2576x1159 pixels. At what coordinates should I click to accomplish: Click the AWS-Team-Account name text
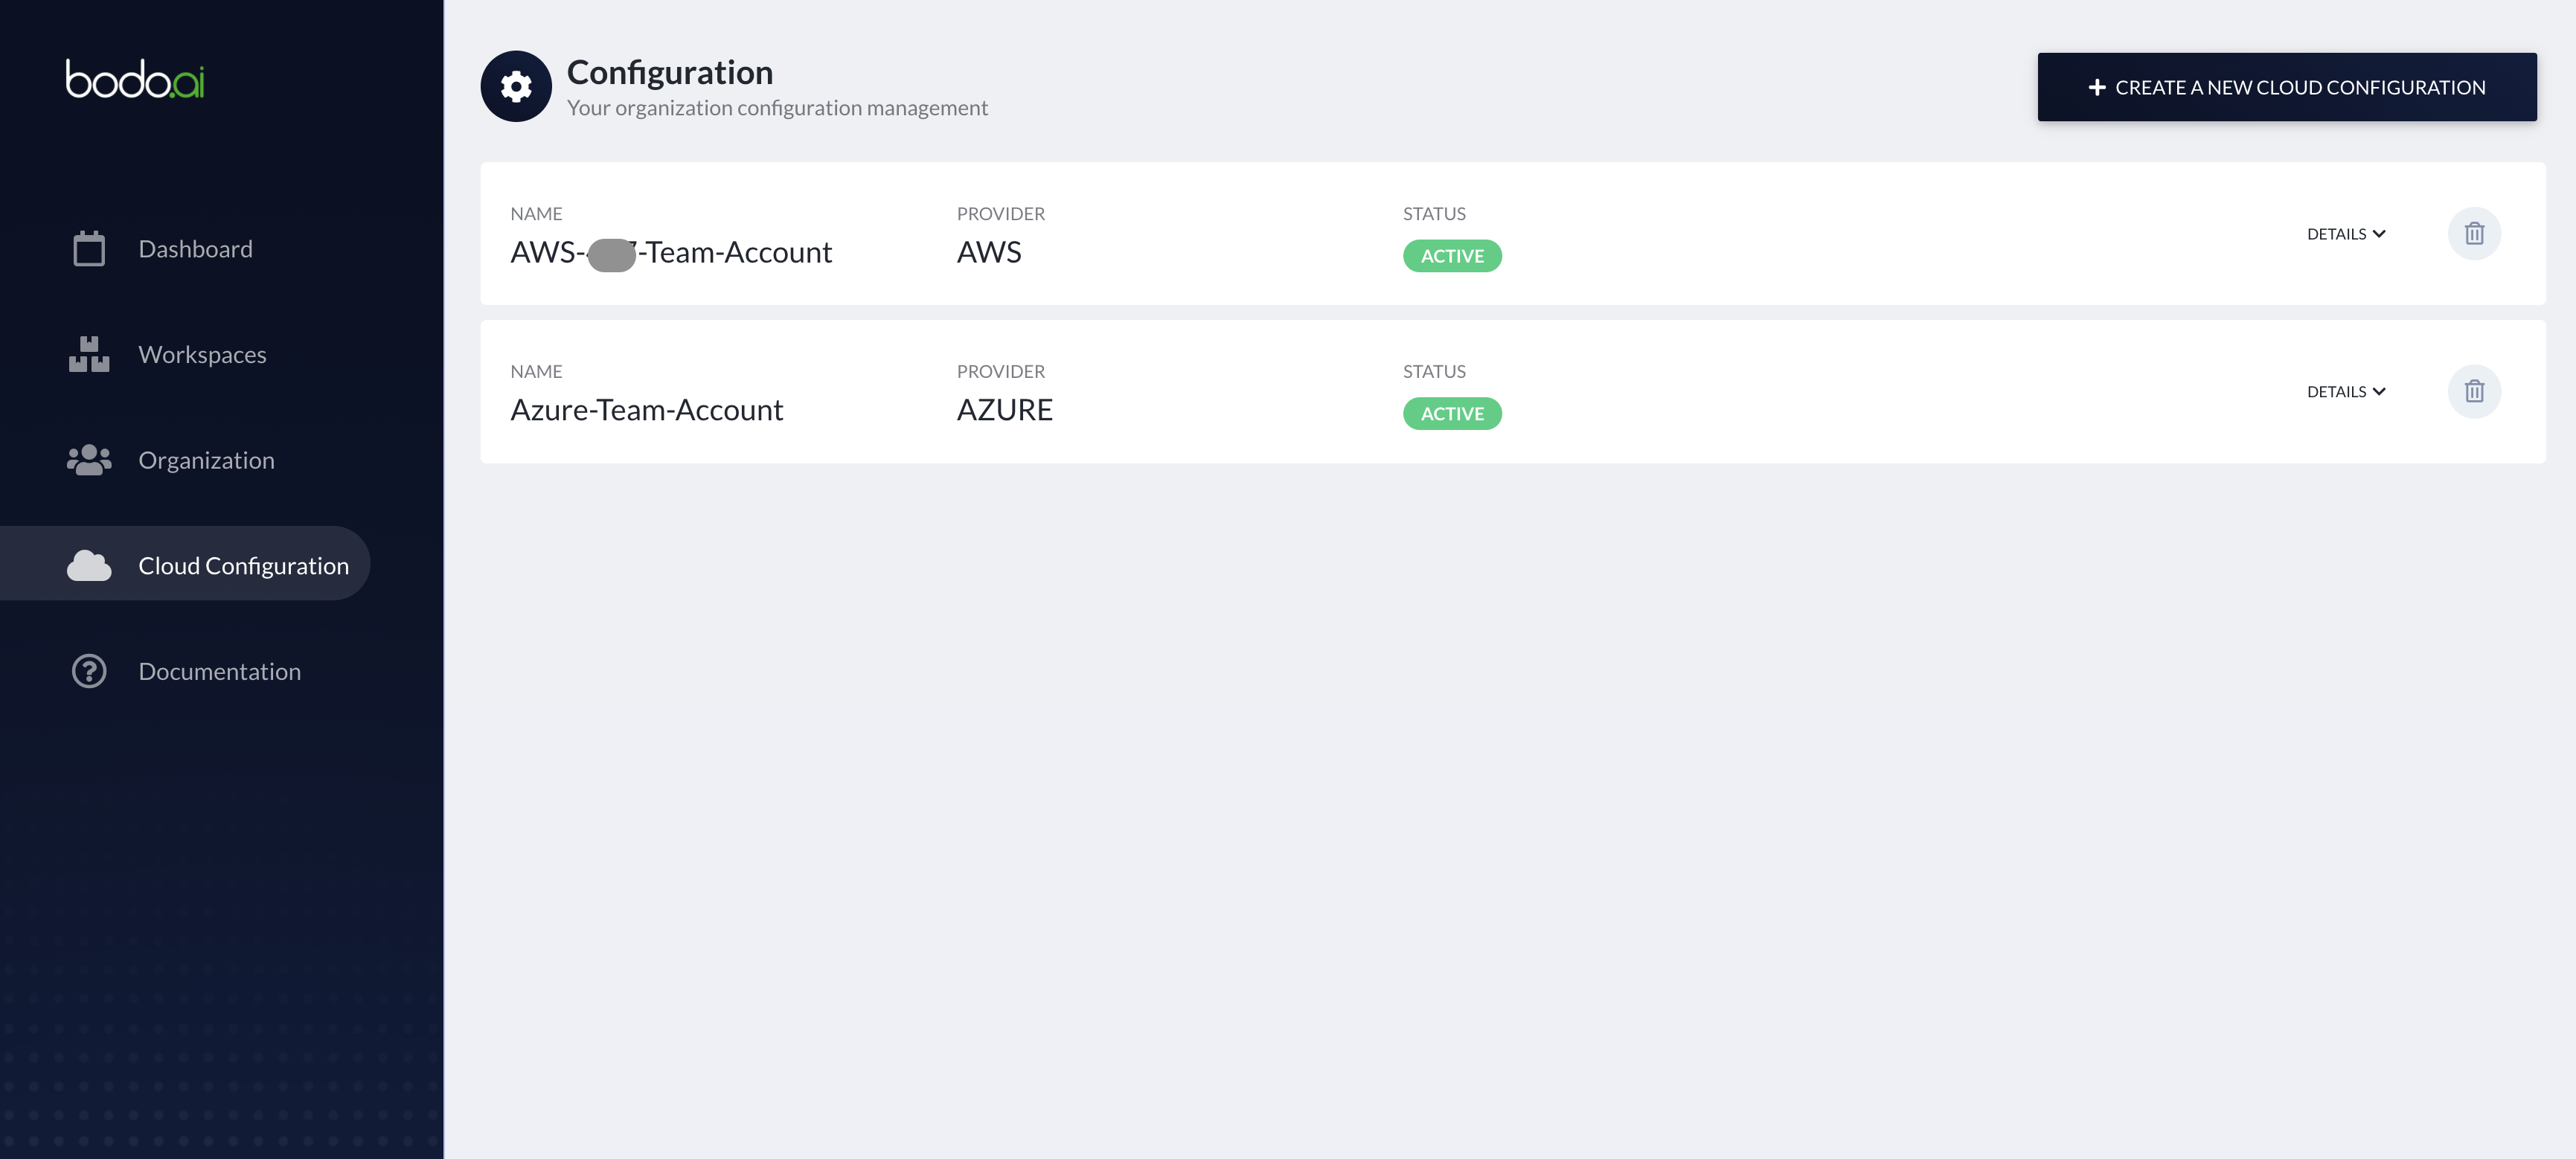point(671,252)
